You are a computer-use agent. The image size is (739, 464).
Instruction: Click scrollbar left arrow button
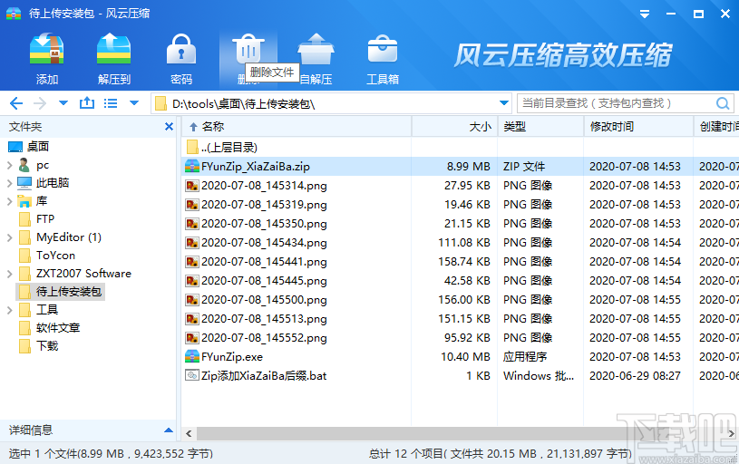(x=189, y=433)
